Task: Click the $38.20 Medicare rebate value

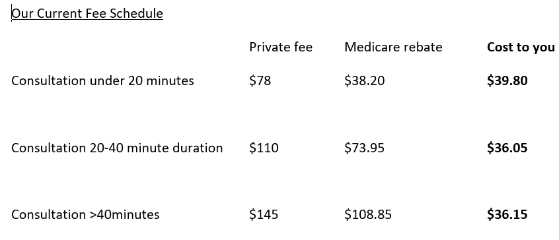Action: (x=364, y=80)
